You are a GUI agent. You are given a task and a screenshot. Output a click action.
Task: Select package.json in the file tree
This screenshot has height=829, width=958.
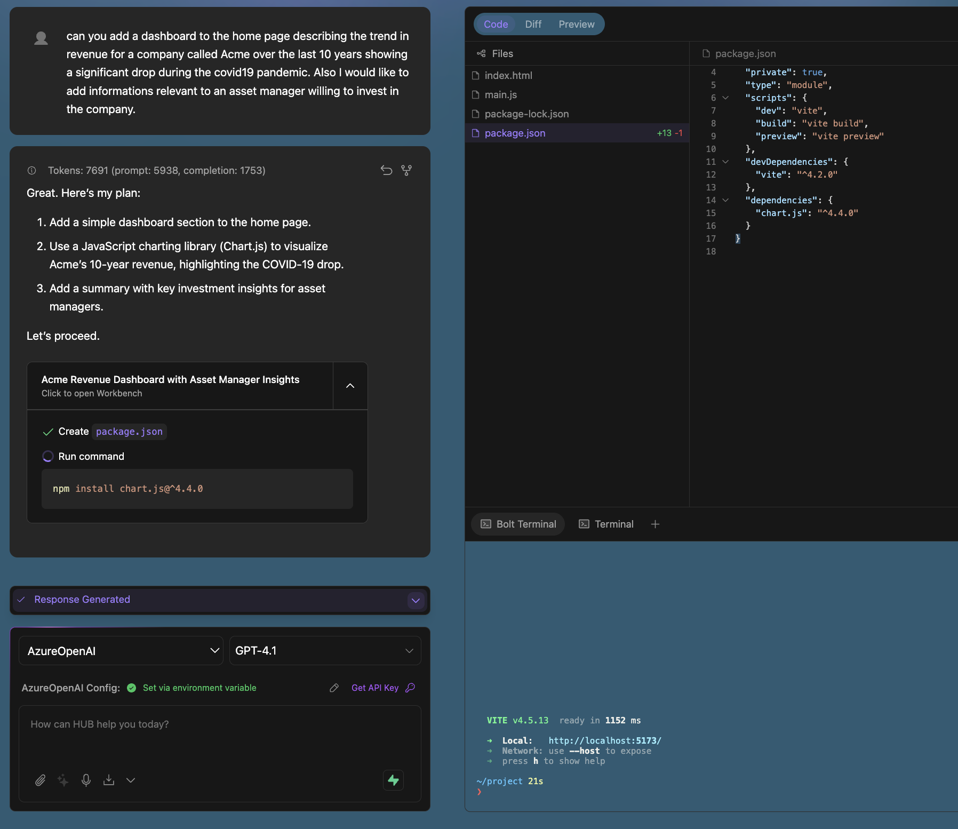577,133
